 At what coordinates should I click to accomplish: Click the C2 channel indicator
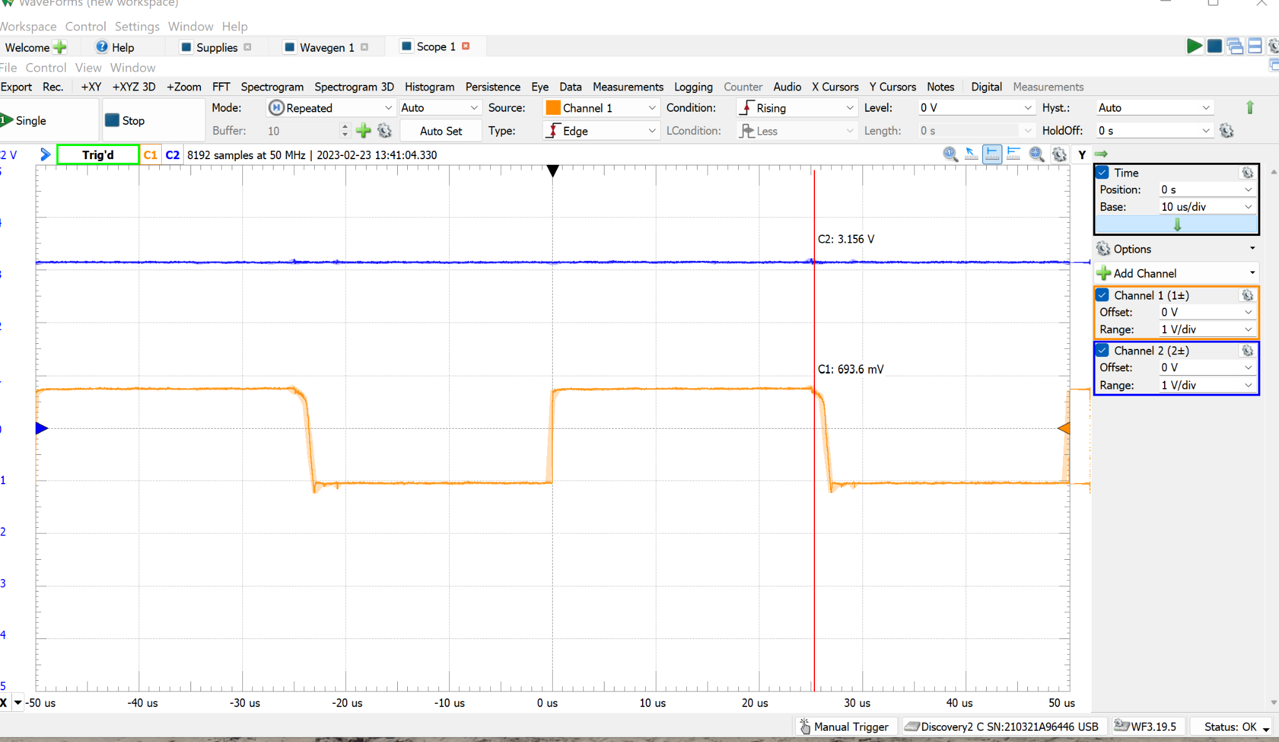[172, 155]
